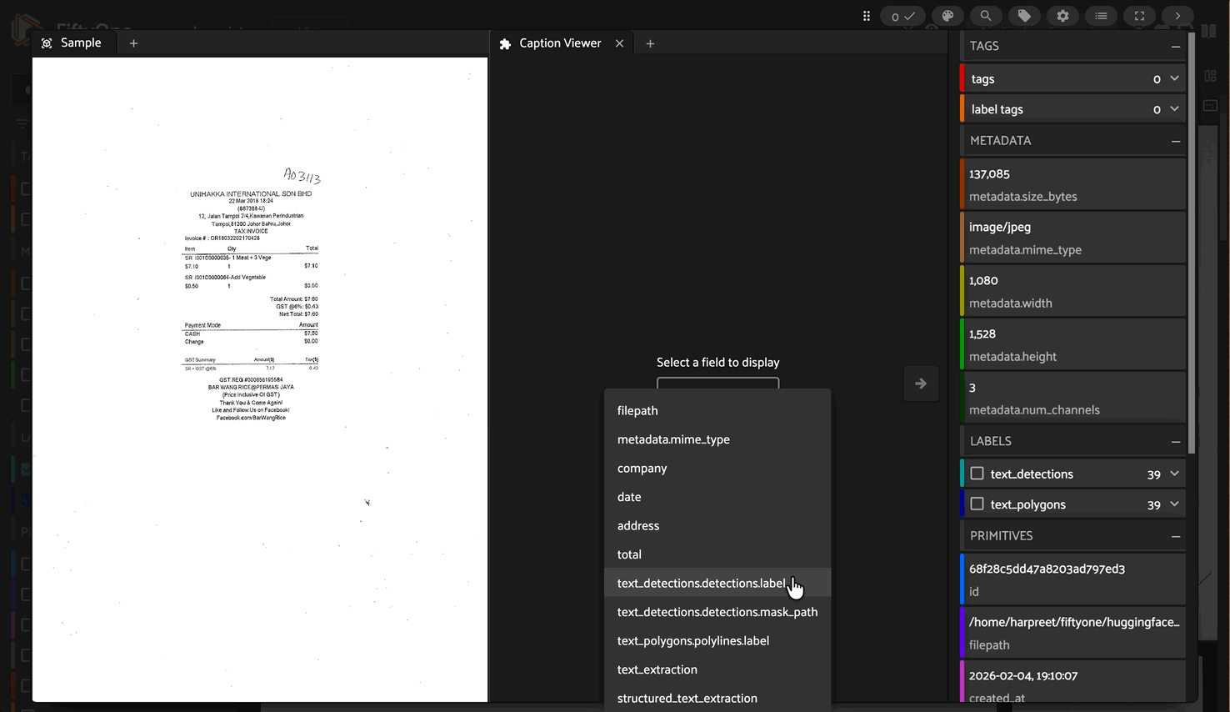Open the selected samples checkmark counter
Screen dimensions: 1230x712
pyautogui.click(x=902, y=16)
